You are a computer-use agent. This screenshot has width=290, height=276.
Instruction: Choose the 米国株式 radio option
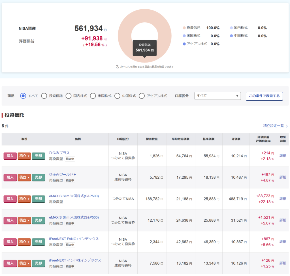pyautogui.click(x=93, y=96)
